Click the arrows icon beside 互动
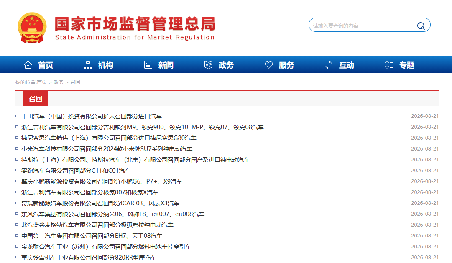 pos(329,65)
